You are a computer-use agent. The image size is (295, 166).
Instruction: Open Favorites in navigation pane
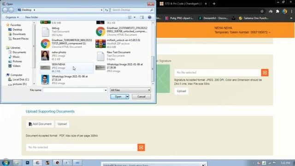point(13,25)
